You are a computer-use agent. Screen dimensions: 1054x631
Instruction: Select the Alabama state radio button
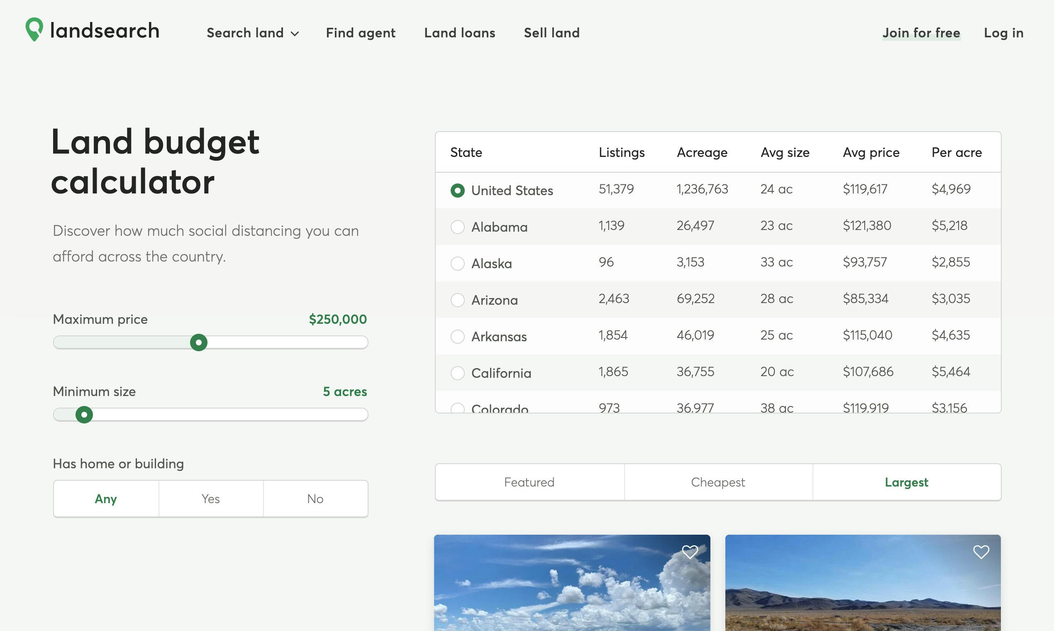(x=458, y=227)
